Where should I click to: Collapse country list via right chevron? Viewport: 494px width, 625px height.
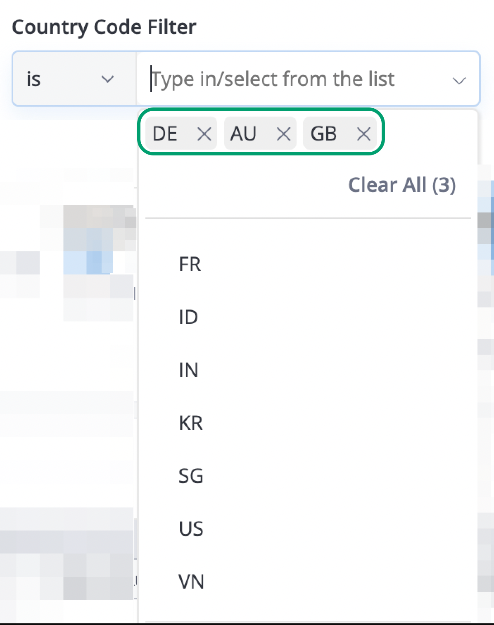click(459, 80)
